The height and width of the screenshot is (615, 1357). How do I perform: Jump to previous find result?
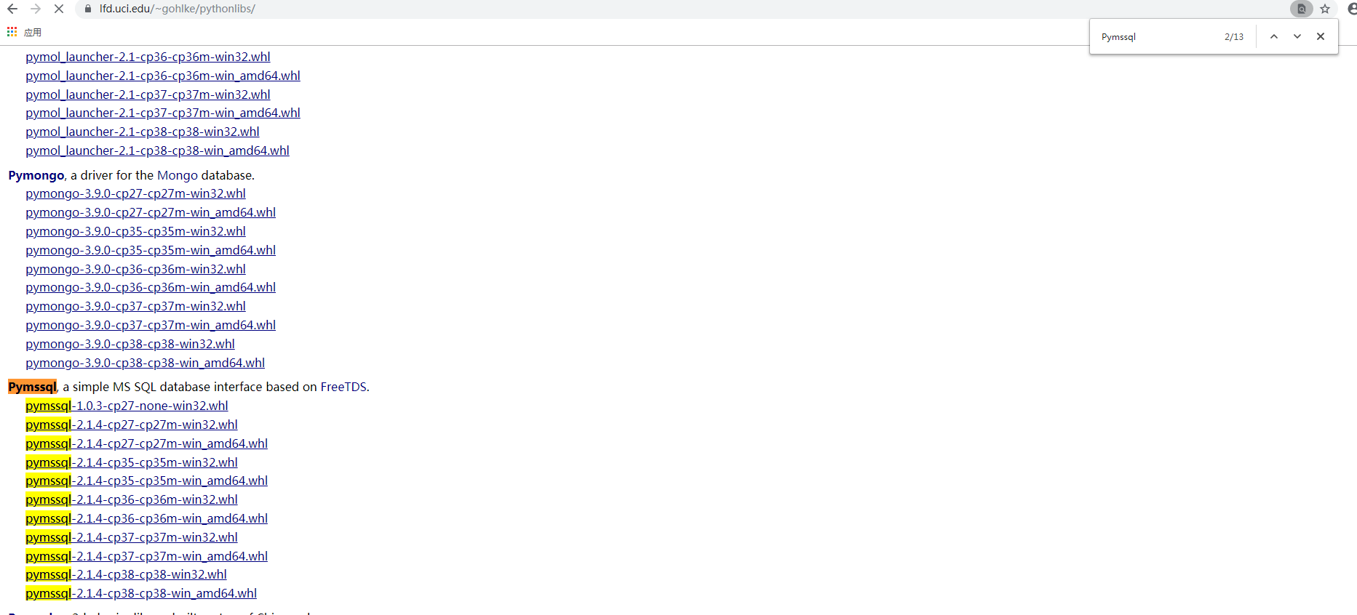[1274, 36]
